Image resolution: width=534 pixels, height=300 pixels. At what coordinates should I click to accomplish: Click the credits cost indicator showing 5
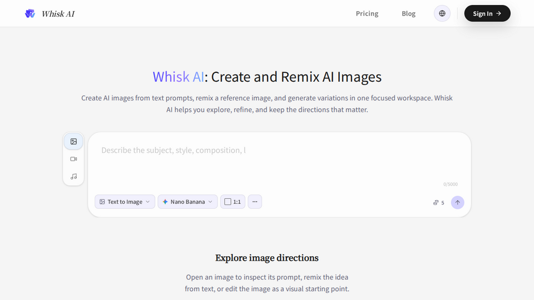pyautogui.click(x=439, y=203)
